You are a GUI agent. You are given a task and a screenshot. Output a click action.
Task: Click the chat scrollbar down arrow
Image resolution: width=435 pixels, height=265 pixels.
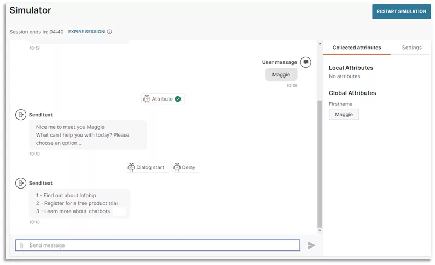click(x=320, y=231)
